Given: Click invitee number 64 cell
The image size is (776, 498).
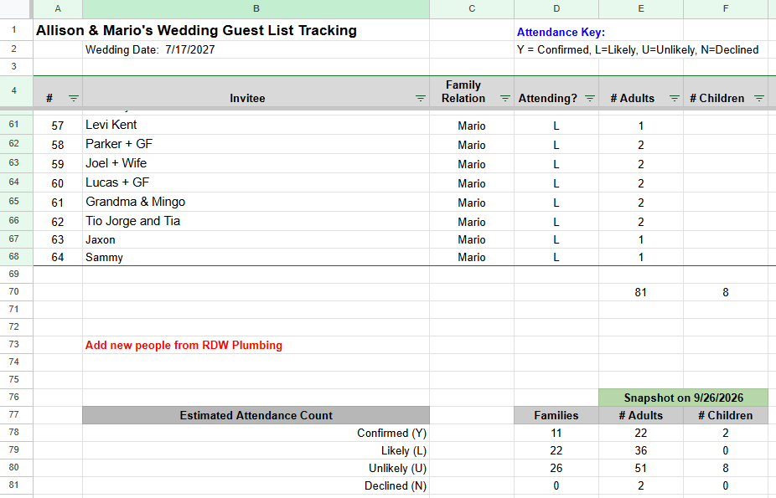Looking at the screenshot, I should (x=58, y=257).
